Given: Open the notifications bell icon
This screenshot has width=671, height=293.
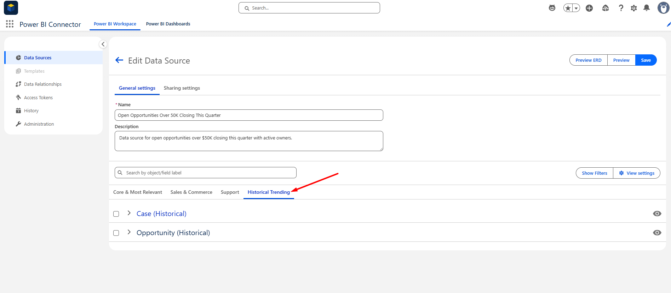Looking at the screenshot, I should (647, 8).
